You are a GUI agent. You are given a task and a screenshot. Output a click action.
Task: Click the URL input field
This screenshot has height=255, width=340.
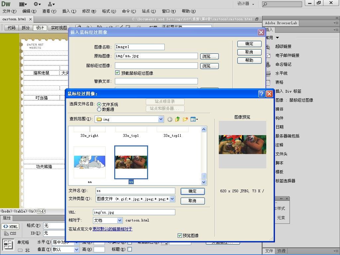134,212
